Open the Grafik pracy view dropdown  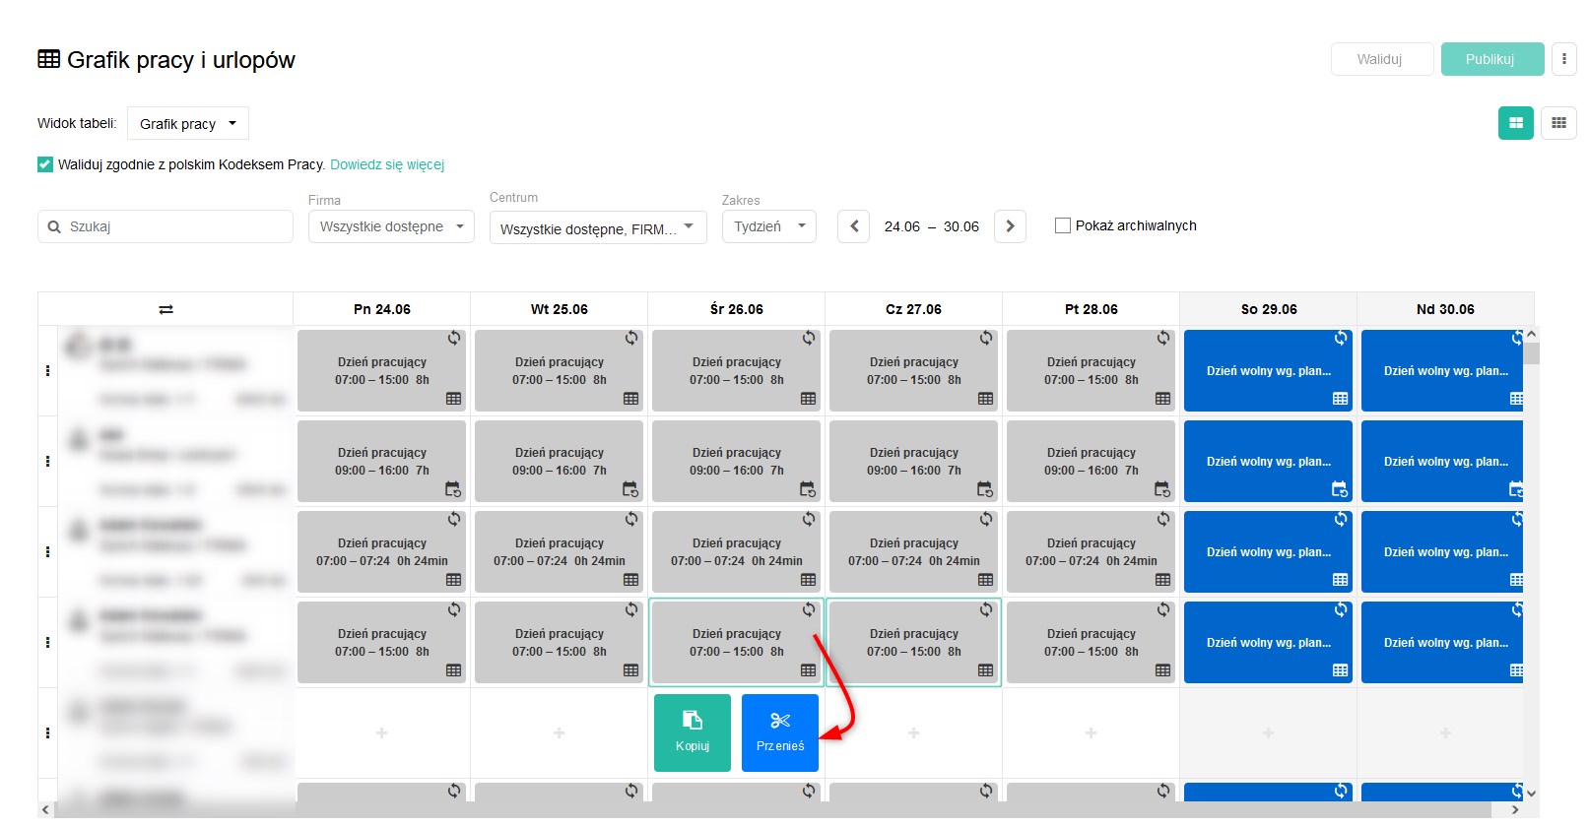[x=188, y=123]
